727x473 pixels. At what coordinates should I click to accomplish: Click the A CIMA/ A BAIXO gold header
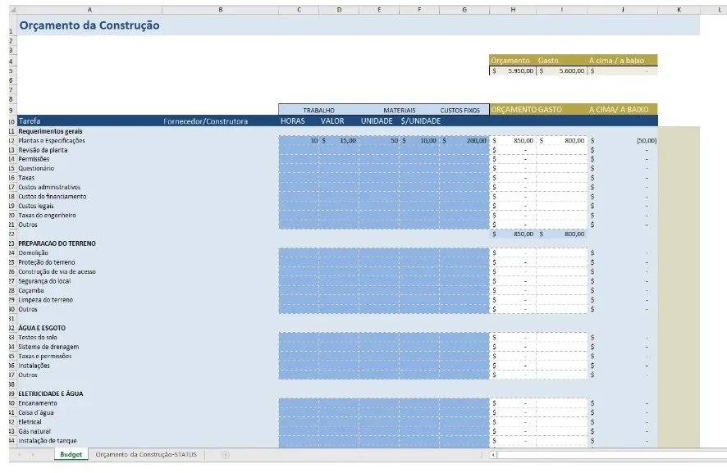pyautogui.click(x=619, y=109)
